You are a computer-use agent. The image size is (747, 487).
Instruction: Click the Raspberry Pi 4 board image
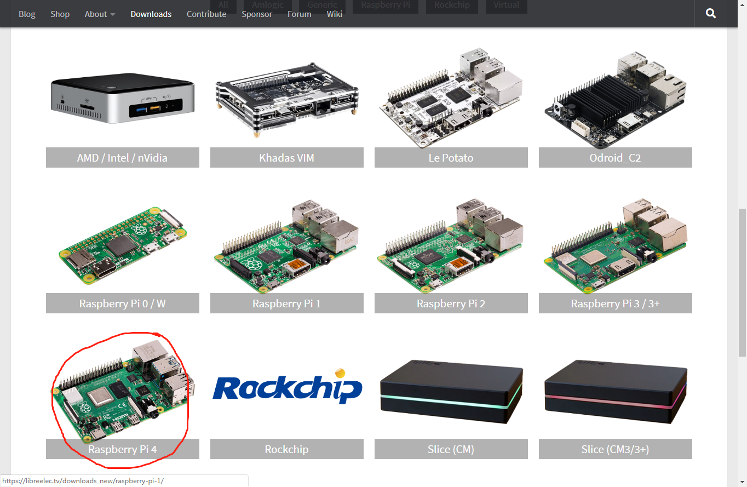(x=123, y=391)
